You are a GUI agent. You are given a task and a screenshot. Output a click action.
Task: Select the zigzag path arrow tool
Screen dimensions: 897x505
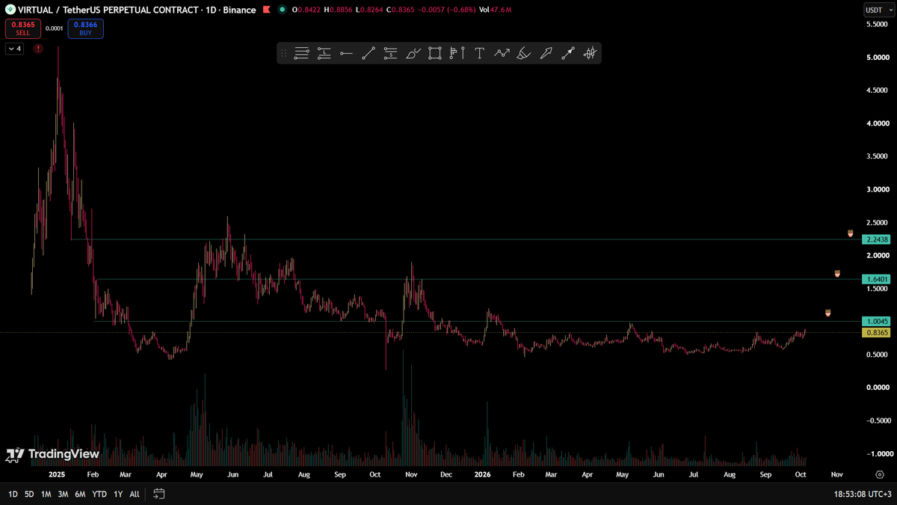click(502, 53)
